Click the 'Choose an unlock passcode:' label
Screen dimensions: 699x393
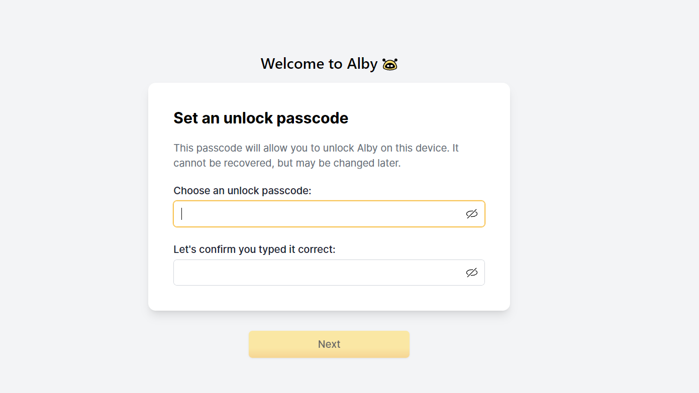pos(242,191)
